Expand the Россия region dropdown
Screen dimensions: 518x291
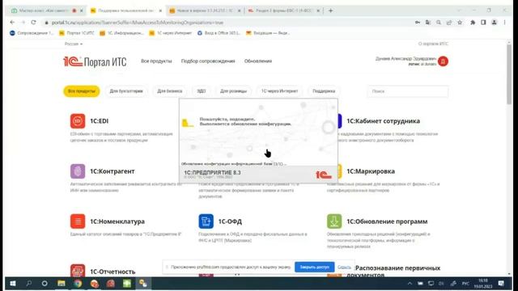pos(74,44)
